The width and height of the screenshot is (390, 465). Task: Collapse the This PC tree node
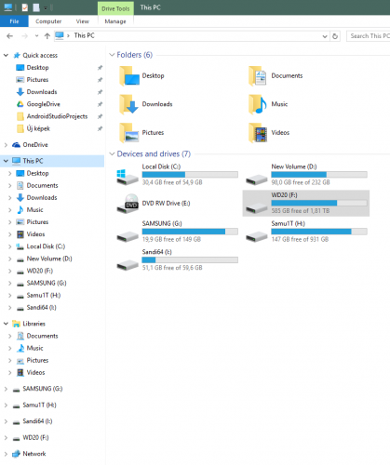click(6, 161)
